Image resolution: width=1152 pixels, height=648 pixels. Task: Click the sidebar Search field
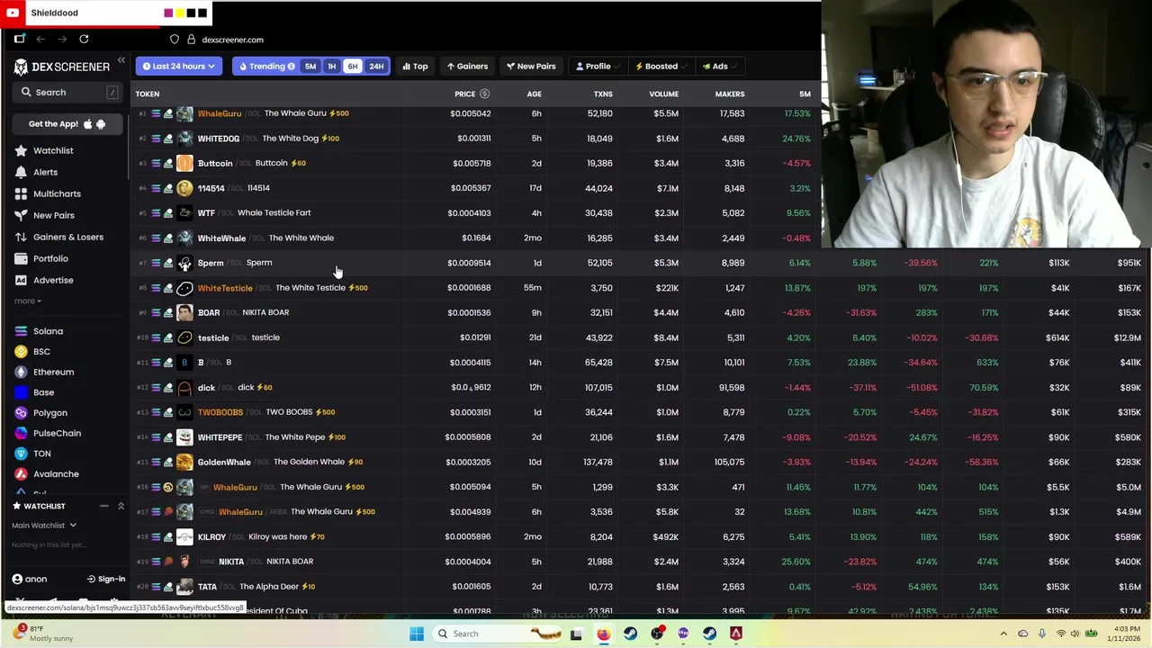coord(67,92)
